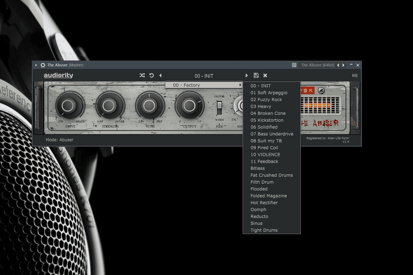The height and width of the screenshot is (275, 413).
Task: Delete preset with the X icon
Action: tap(265, 75)
